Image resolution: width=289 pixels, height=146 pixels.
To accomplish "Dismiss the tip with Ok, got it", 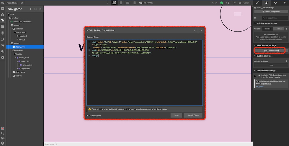I will coord(260,87).
